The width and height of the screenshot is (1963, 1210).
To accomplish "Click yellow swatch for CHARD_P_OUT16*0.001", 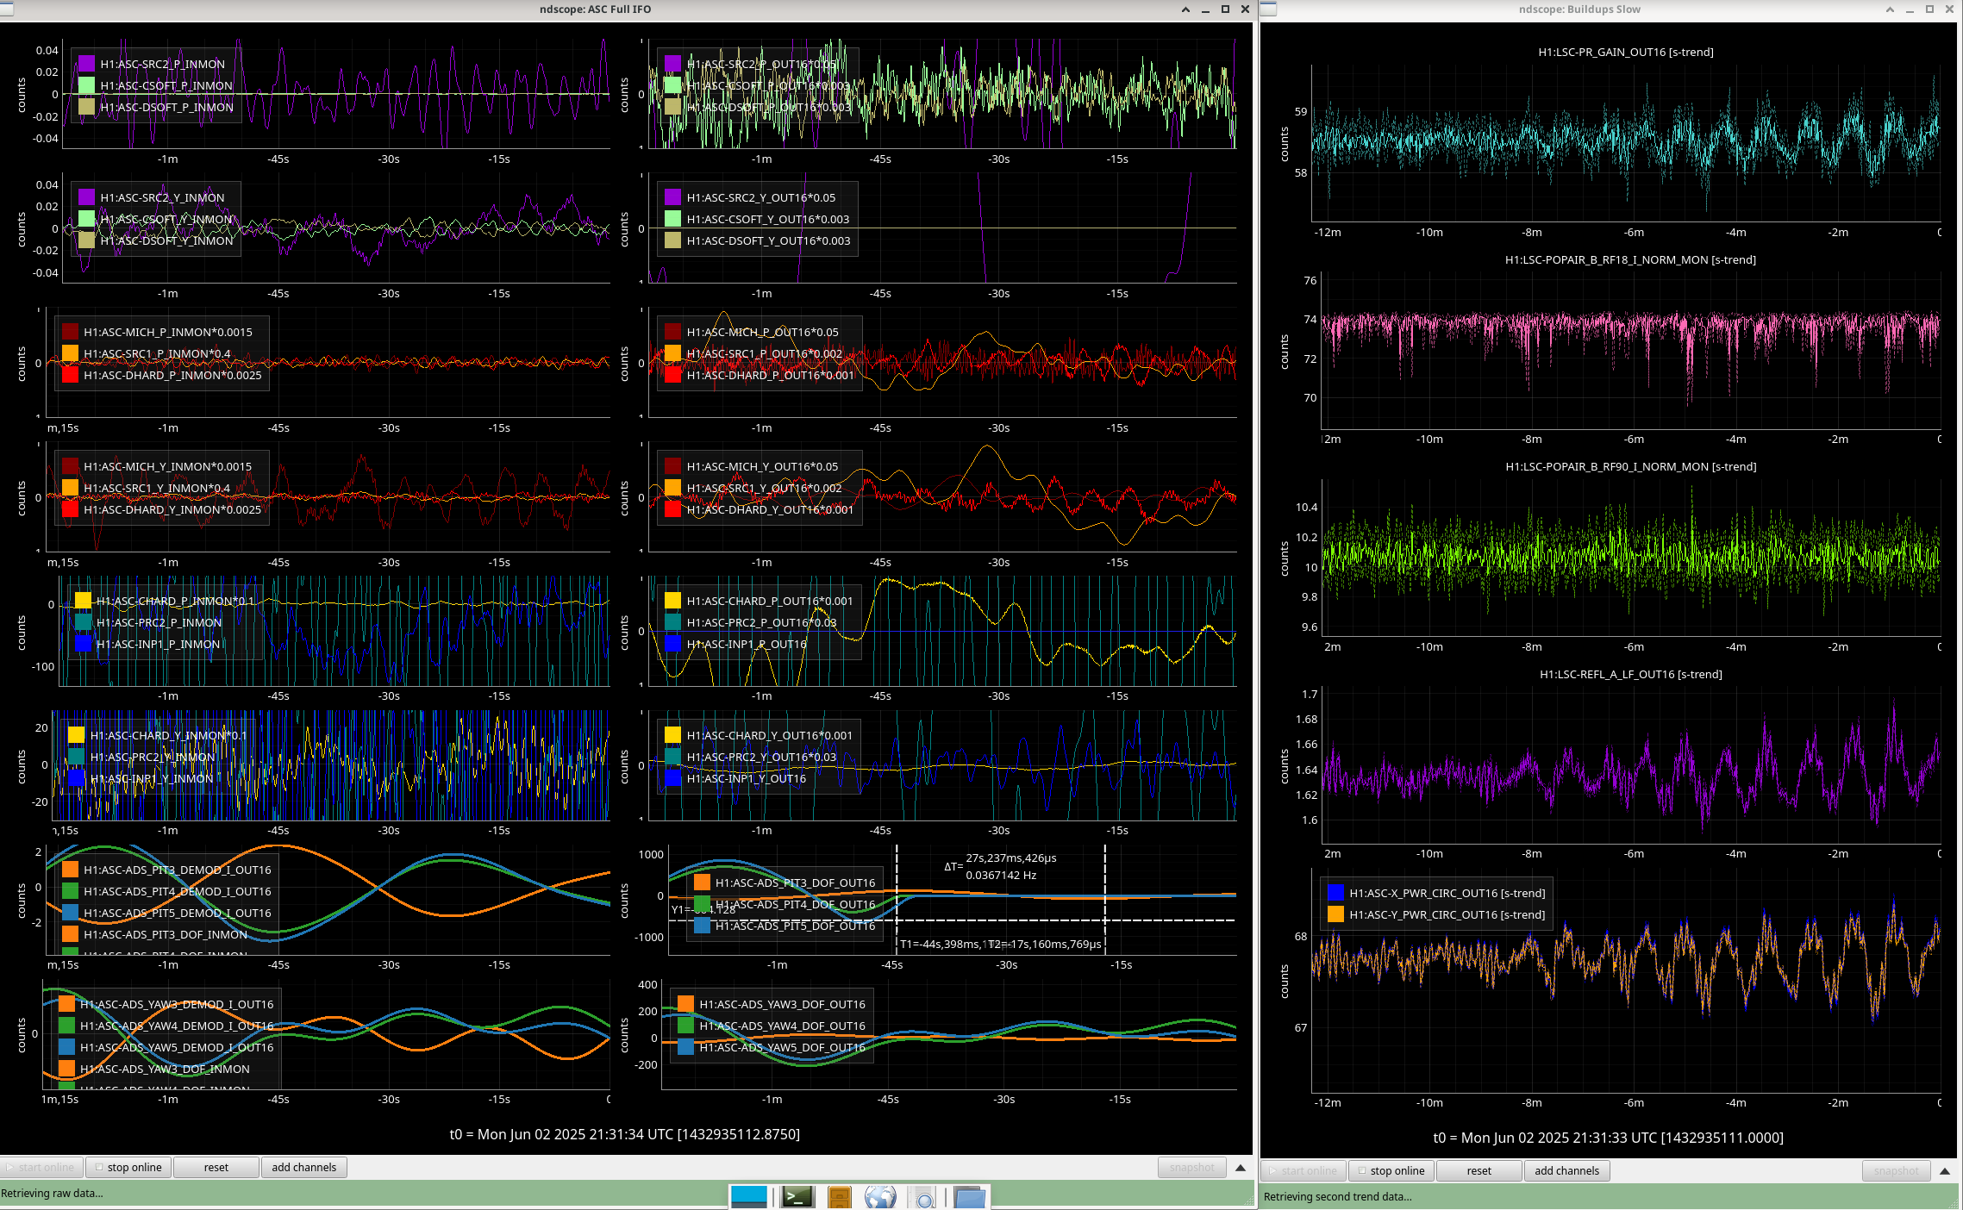I will pyautogui.click(x=673, y=601).
